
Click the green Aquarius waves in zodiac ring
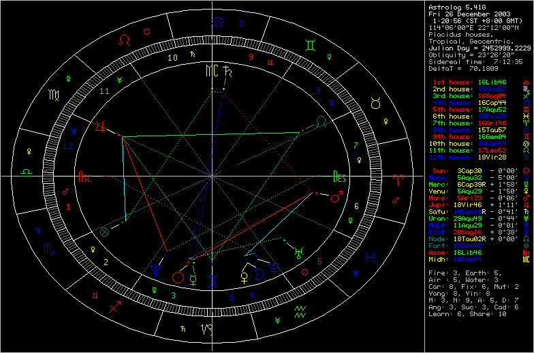point(298,313)
